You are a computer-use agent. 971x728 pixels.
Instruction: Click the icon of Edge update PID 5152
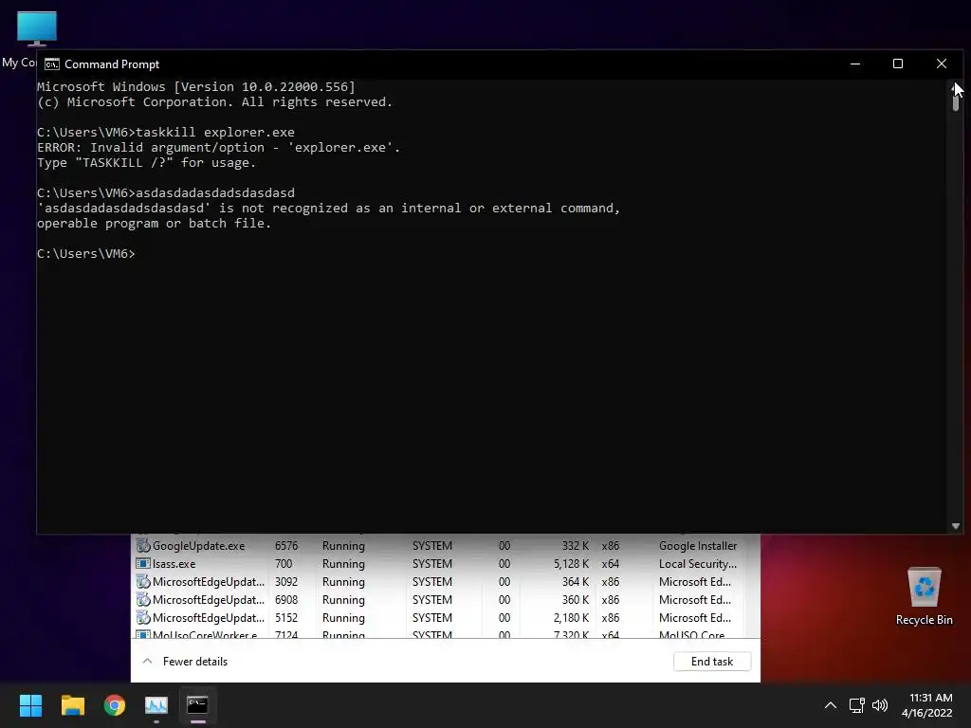pyautogui.click(x=143, y=617)
